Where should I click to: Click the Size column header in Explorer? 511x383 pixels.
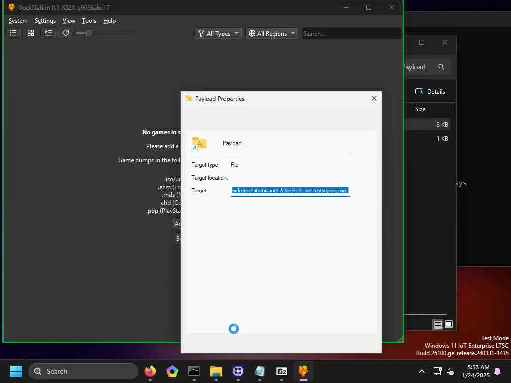pyautogui.click(x=432, y=109)
